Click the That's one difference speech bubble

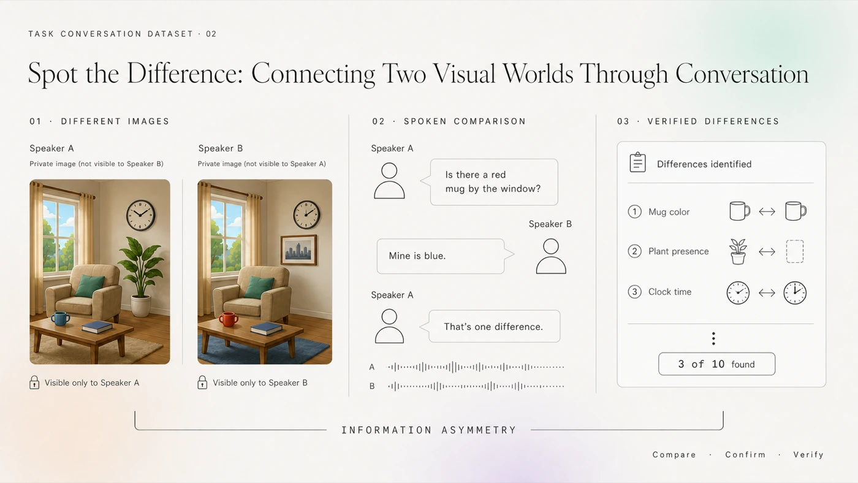point(489,326)
